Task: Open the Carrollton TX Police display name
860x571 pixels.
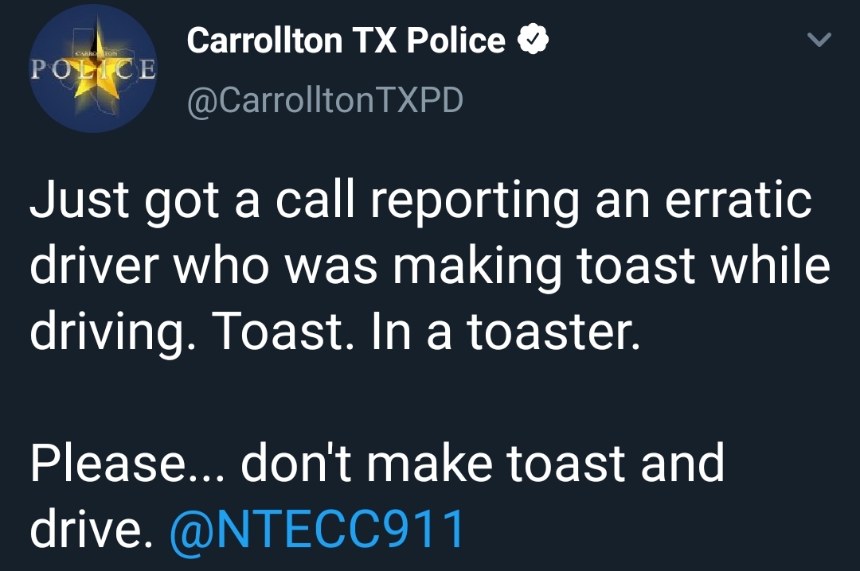Action: tap(346, 41)
